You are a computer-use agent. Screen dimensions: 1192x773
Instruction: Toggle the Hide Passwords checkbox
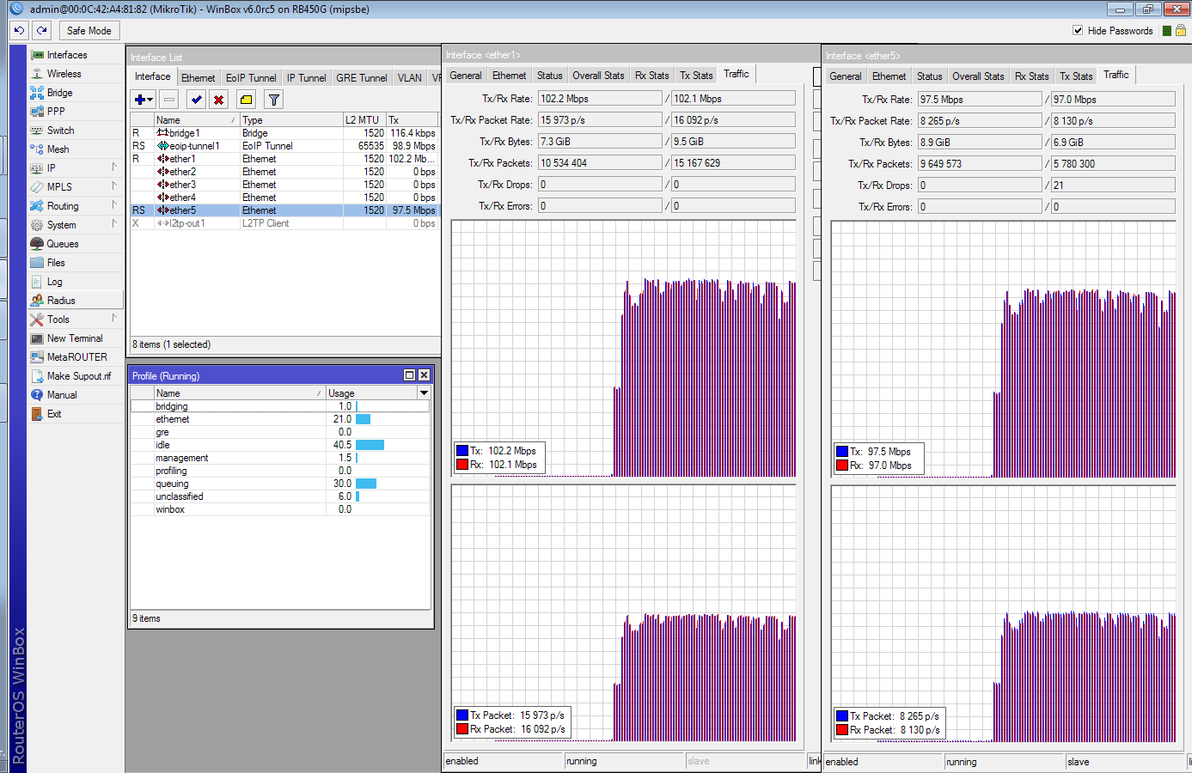(x=1078, y=30)
